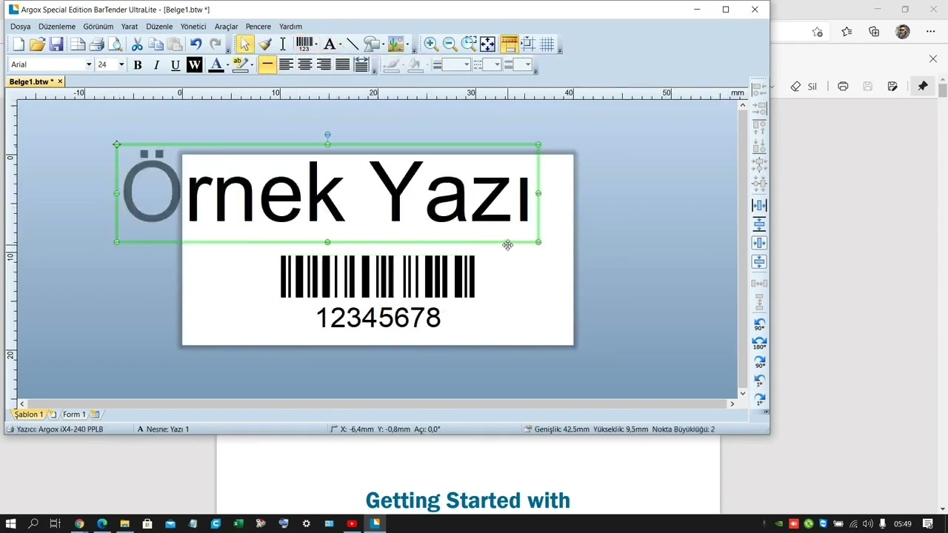Zoom out of the label view

pyautogui.click(x=450, y=44)
